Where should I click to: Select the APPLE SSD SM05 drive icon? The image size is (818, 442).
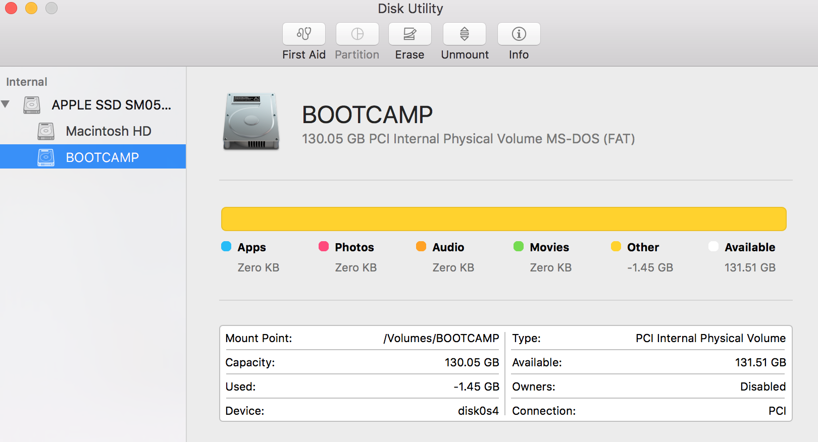[x=32, y=105]
